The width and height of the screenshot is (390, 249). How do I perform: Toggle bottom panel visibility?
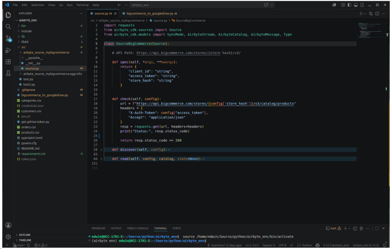[356, 5]
